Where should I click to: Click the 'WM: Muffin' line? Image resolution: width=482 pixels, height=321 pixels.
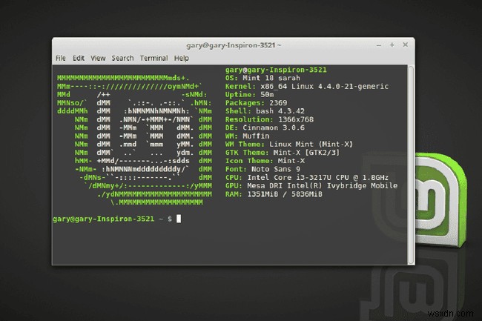247,136
